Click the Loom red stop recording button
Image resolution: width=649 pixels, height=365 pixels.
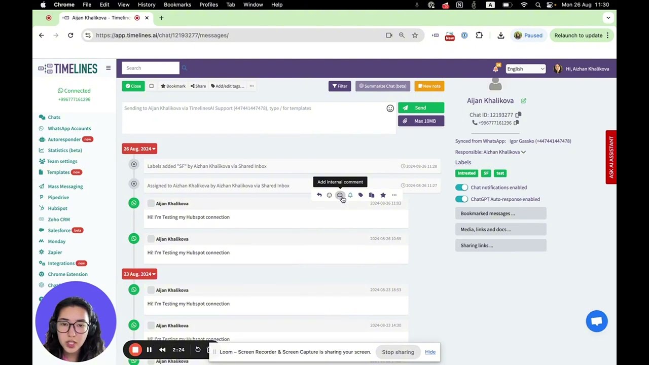[x=135, y=350]
